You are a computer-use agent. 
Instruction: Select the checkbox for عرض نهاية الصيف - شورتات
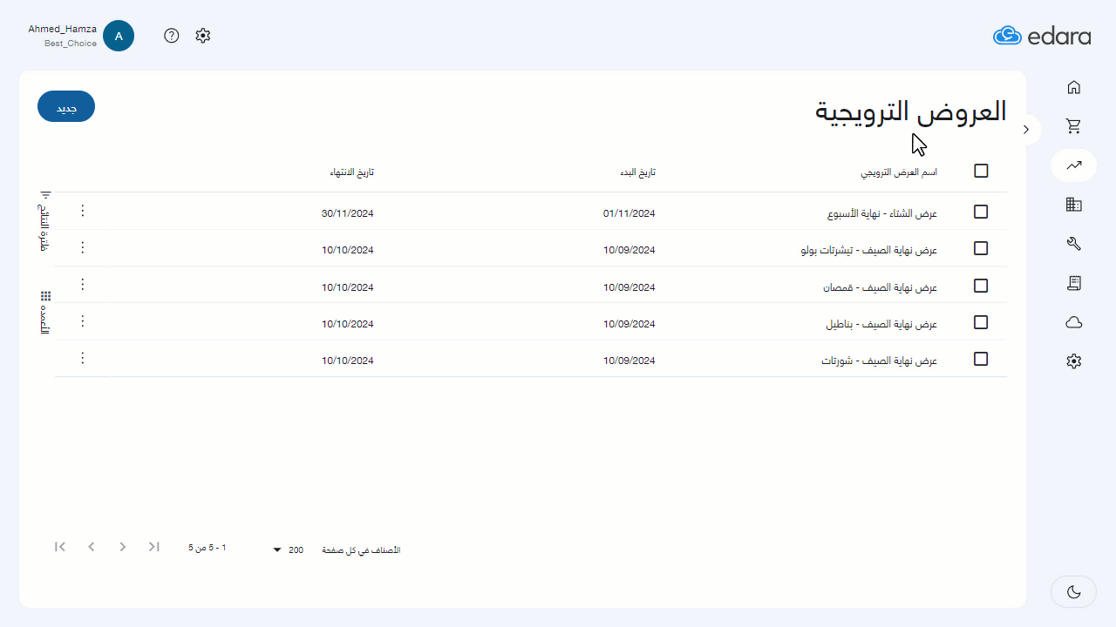click(981, 359)
